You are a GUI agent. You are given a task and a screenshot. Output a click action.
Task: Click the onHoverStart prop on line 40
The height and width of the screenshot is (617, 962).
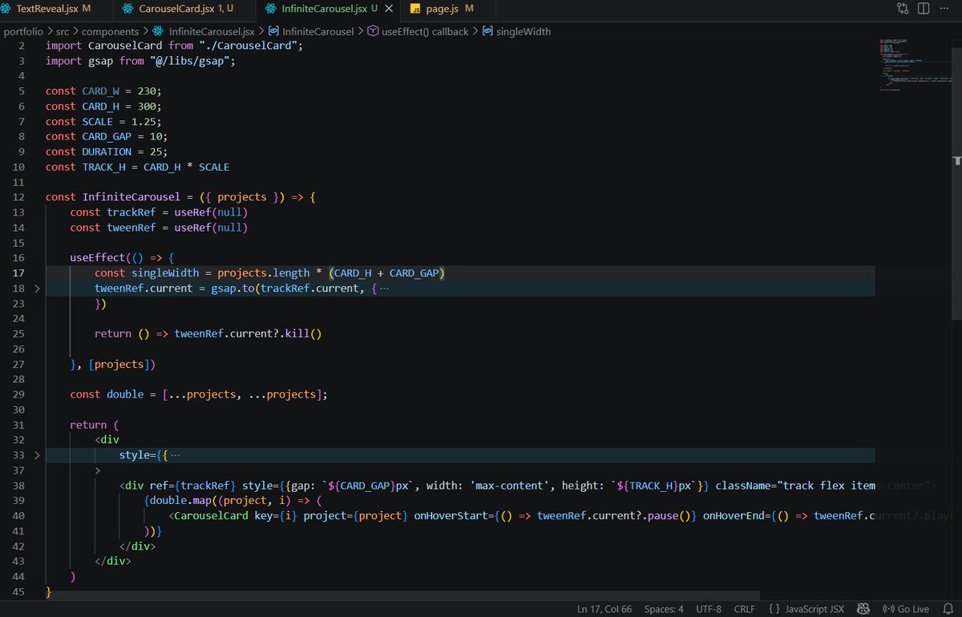tap(451, 517)
